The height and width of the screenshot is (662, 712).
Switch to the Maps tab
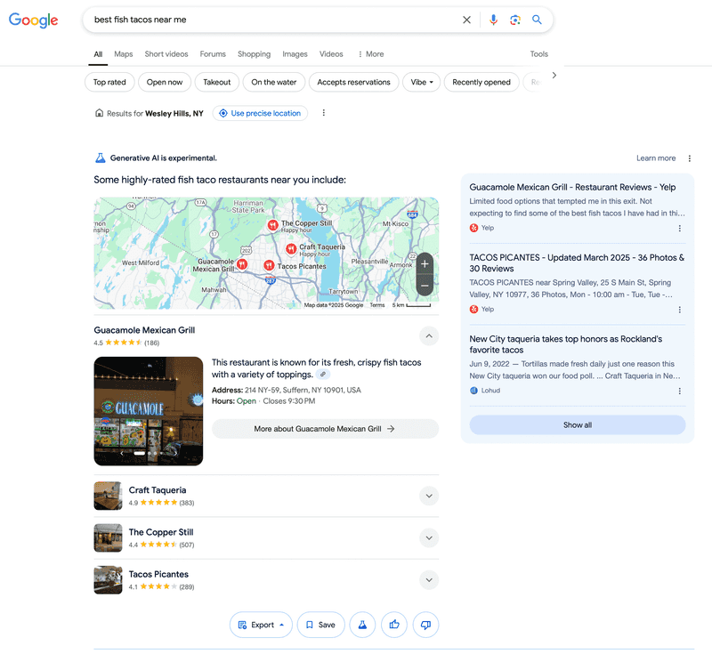click(x=123, y=53)
